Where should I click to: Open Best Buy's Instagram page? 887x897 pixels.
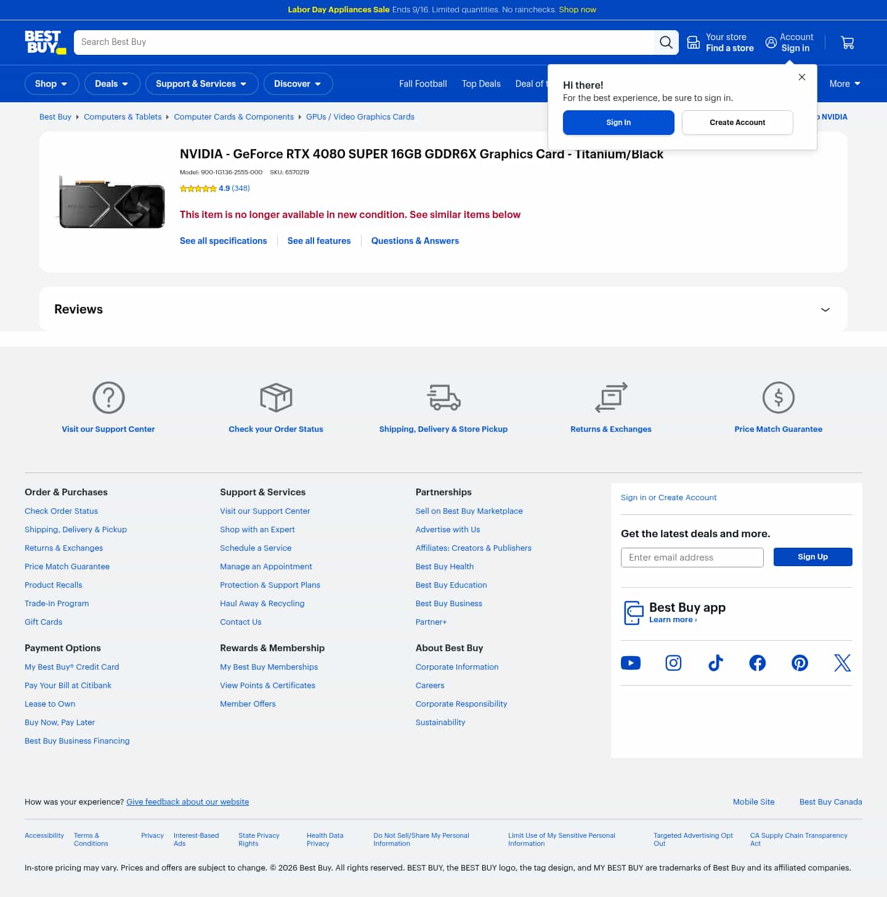pos(673,663)
